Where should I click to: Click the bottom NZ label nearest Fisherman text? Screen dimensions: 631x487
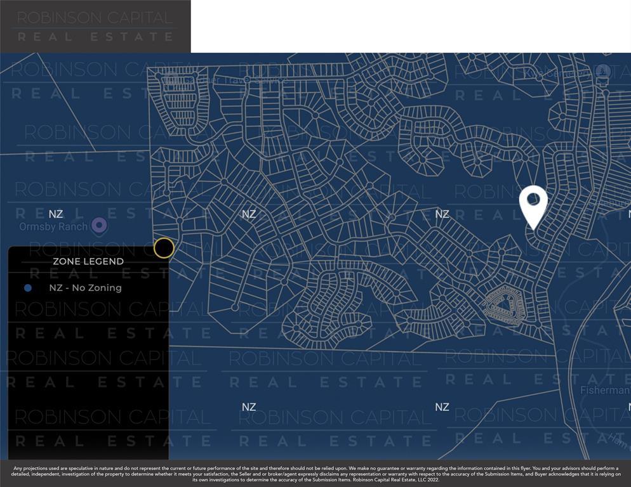442,407
